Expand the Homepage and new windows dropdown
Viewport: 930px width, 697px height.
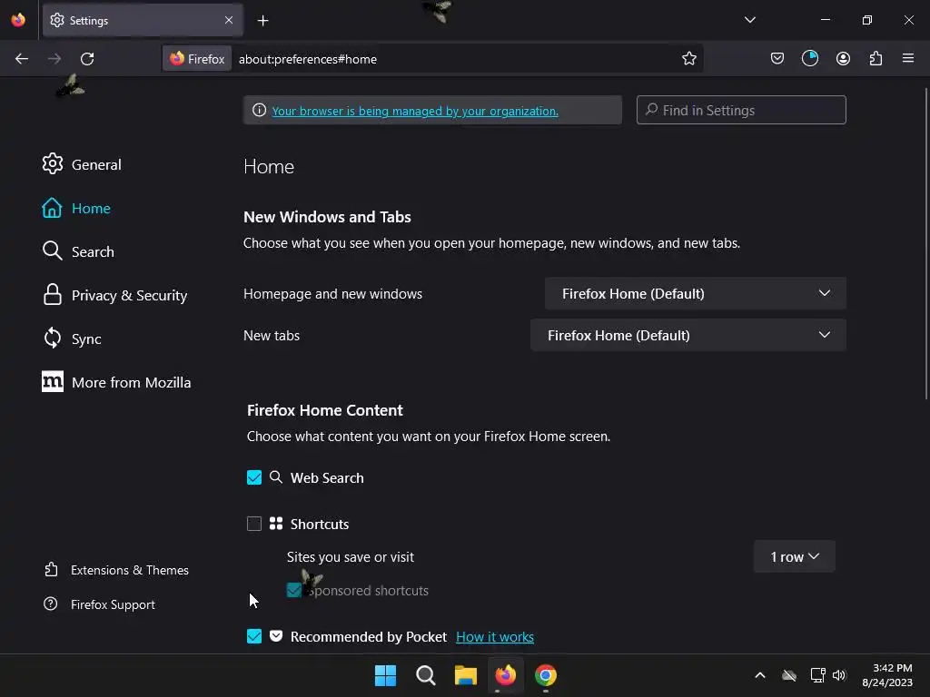(x=695, y=293)
